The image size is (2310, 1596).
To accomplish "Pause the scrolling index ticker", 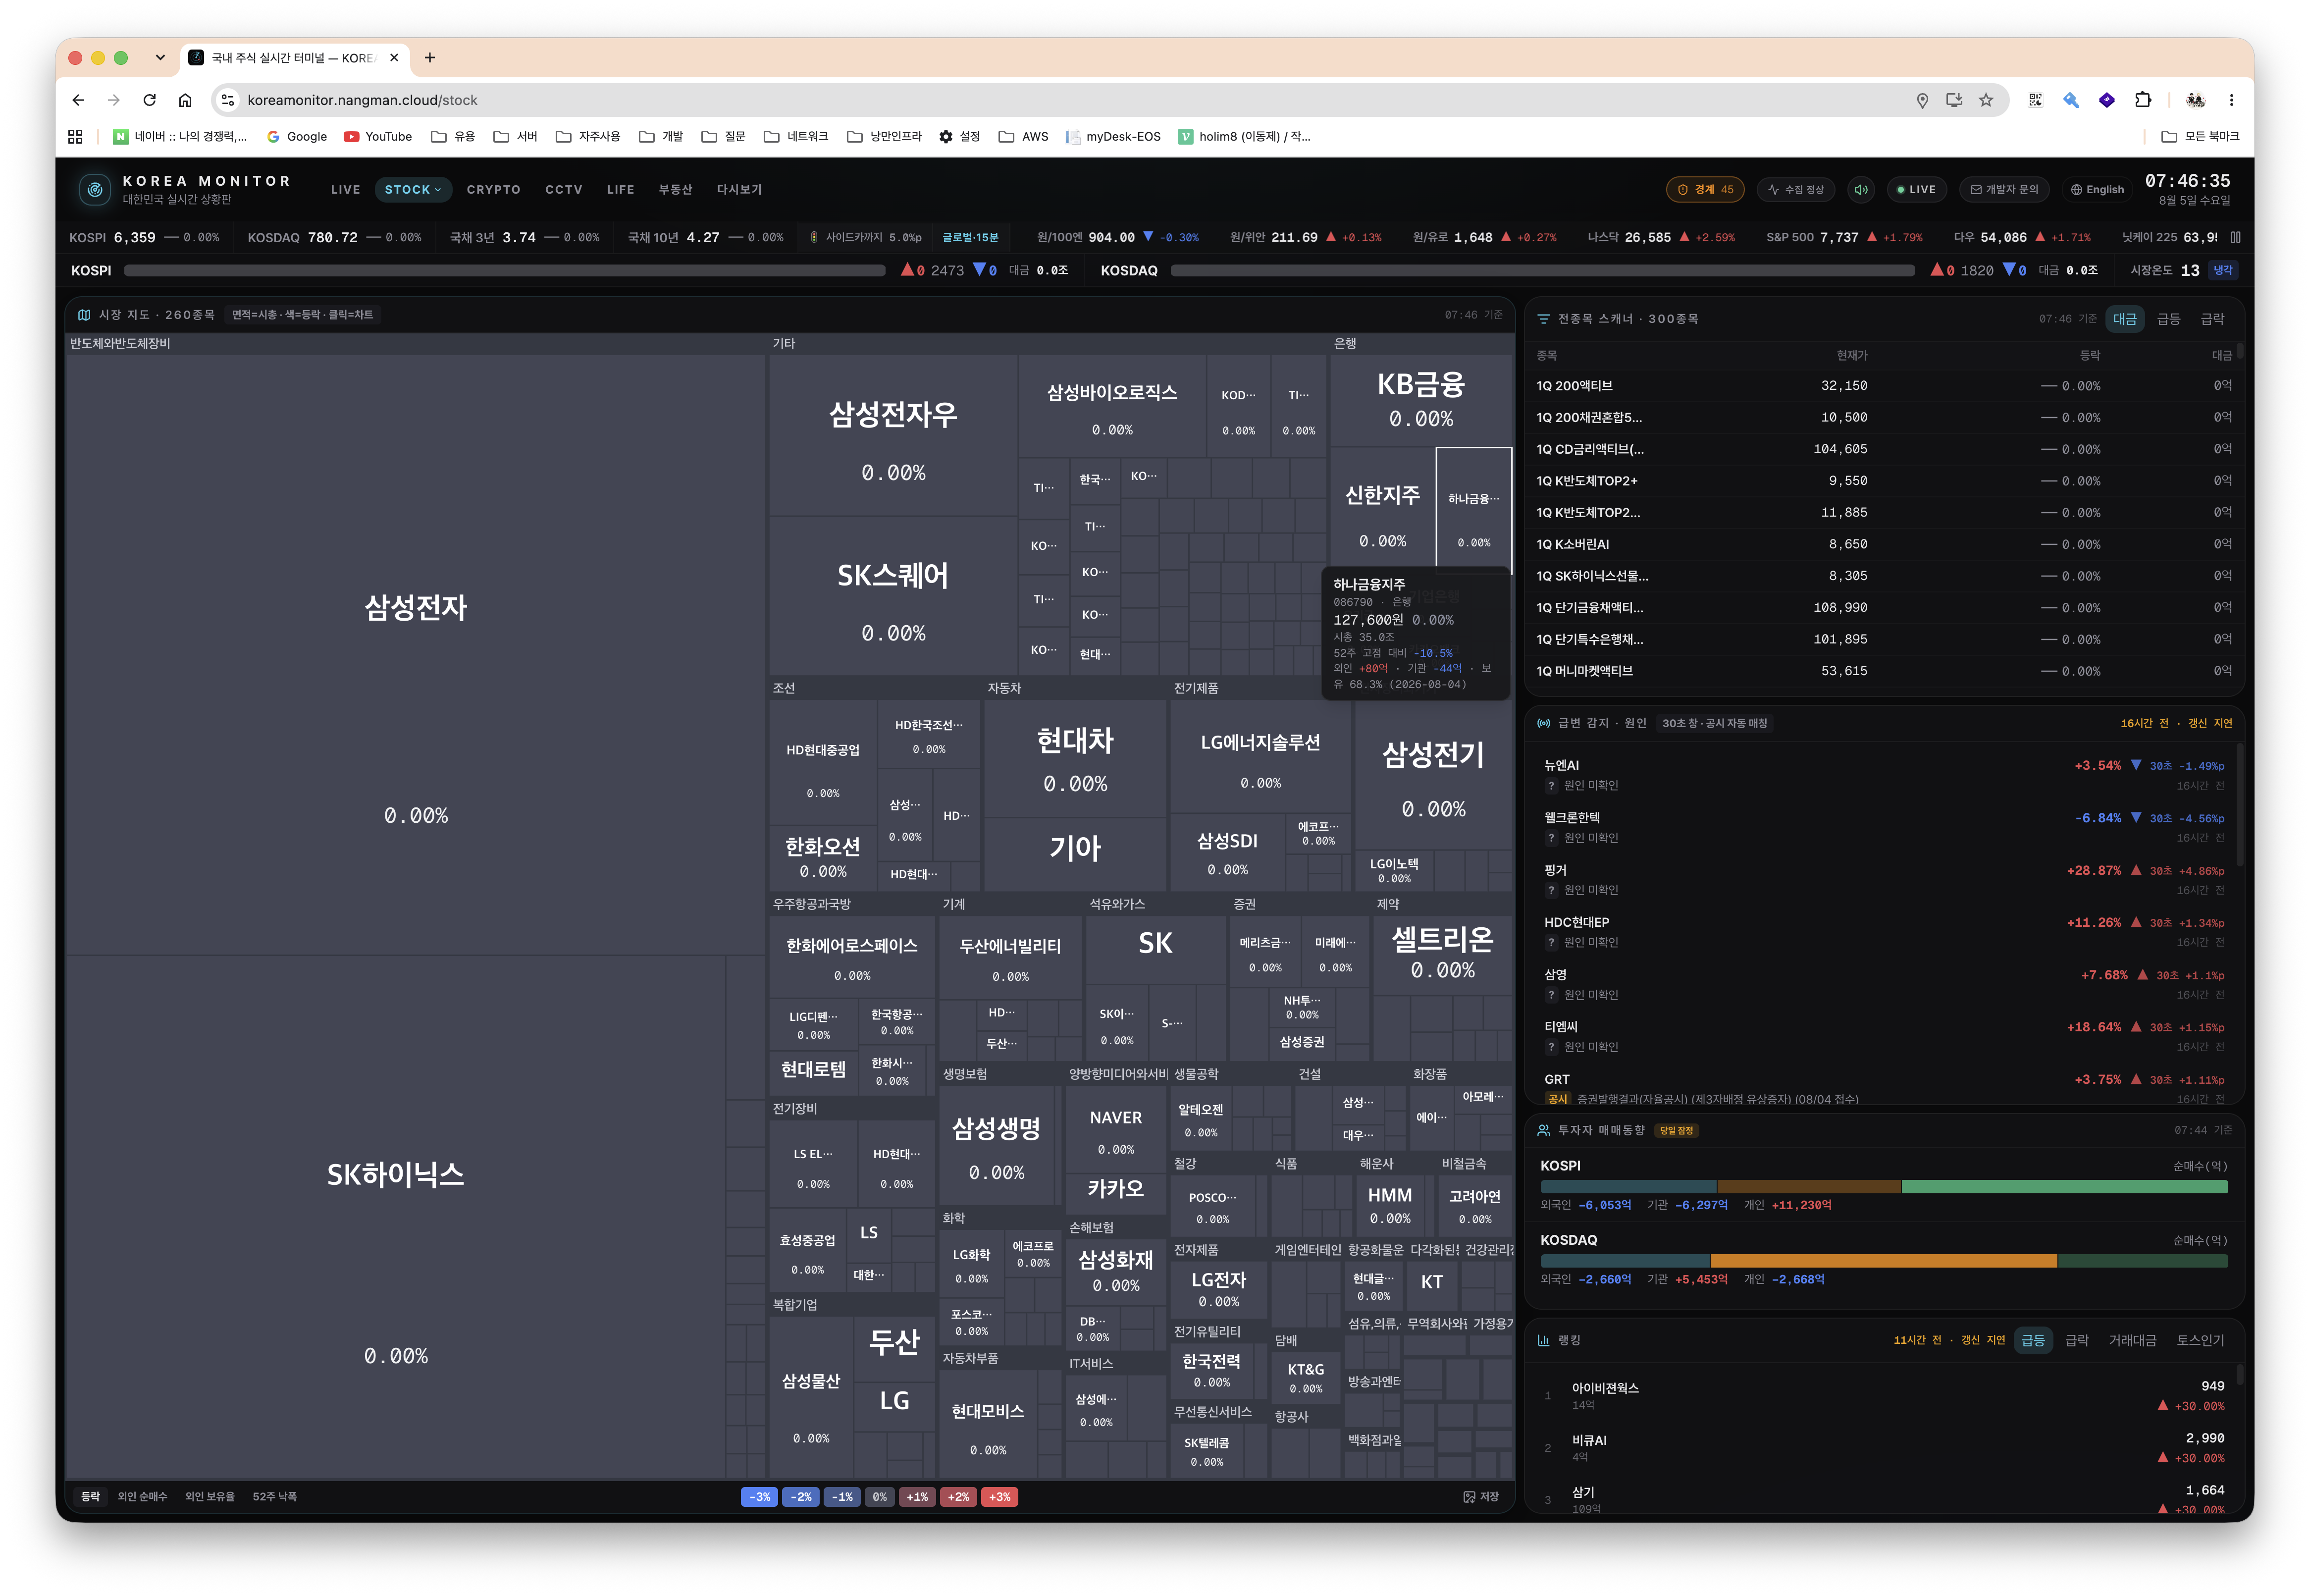I will [x=2235, y=237].
